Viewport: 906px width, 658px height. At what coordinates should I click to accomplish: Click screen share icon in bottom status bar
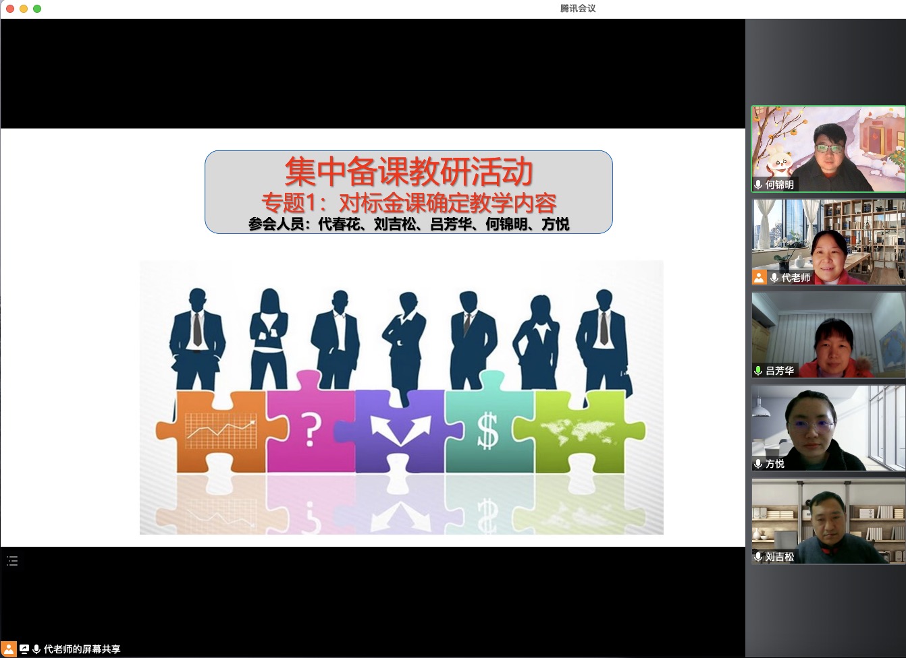pos(24,649)
